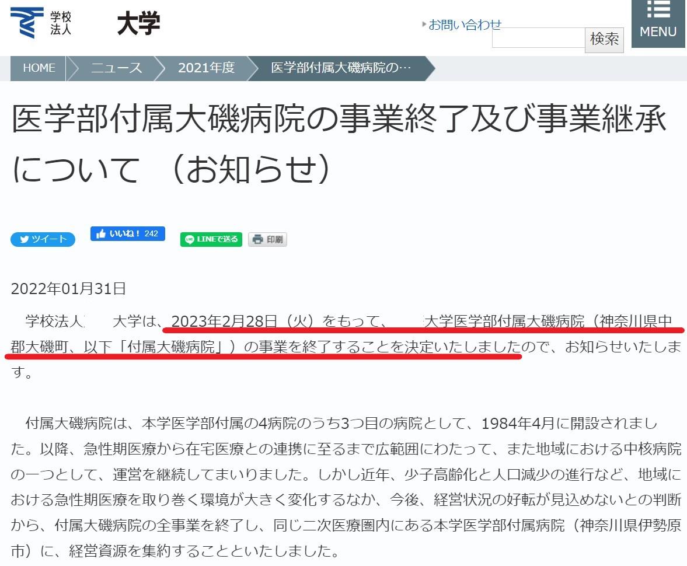Viewport: 687px width, 566px height.
Task: Click the 学校法人 text beside logo
Action: (x=61, y=23)
